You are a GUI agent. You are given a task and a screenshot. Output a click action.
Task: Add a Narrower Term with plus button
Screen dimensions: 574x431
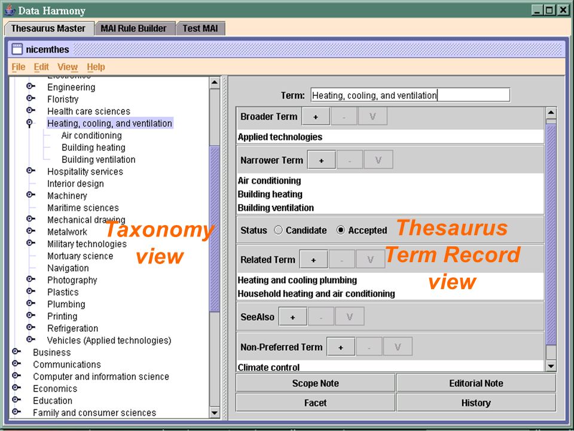(322, 160)
